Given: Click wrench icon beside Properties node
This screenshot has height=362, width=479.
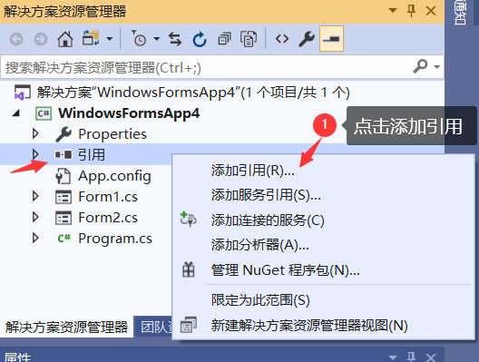Looking at the screenshot, I should click(x=64, y=134).
